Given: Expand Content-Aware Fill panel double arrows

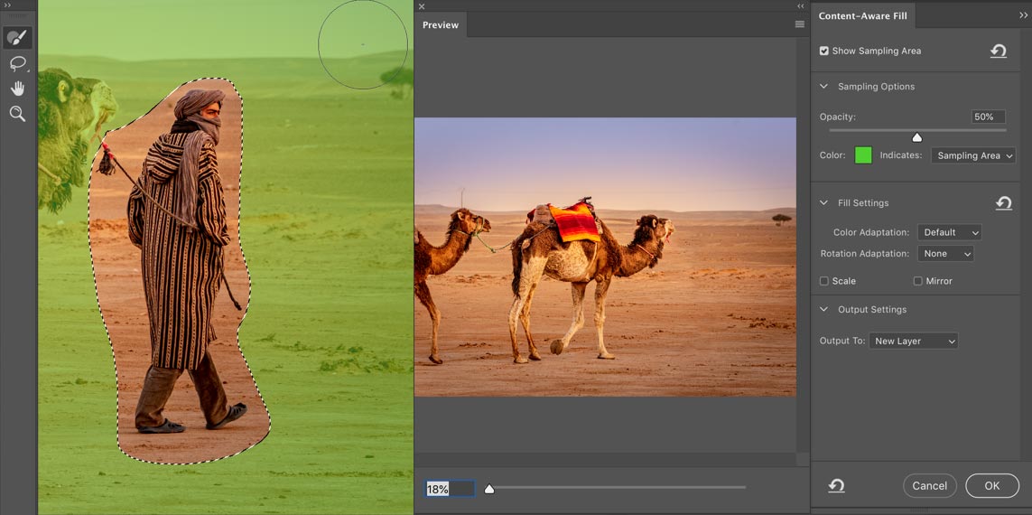Looking at the screenshot, I should tap(1024, 15).
